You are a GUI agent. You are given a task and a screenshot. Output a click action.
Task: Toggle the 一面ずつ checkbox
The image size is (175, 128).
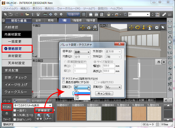(15, 110)
